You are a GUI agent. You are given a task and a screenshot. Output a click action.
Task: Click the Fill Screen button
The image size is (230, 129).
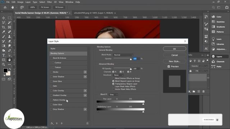pos(59,7)
